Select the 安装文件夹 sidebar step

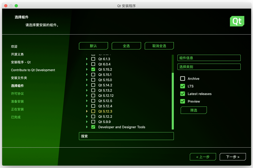tap(19, 78)
